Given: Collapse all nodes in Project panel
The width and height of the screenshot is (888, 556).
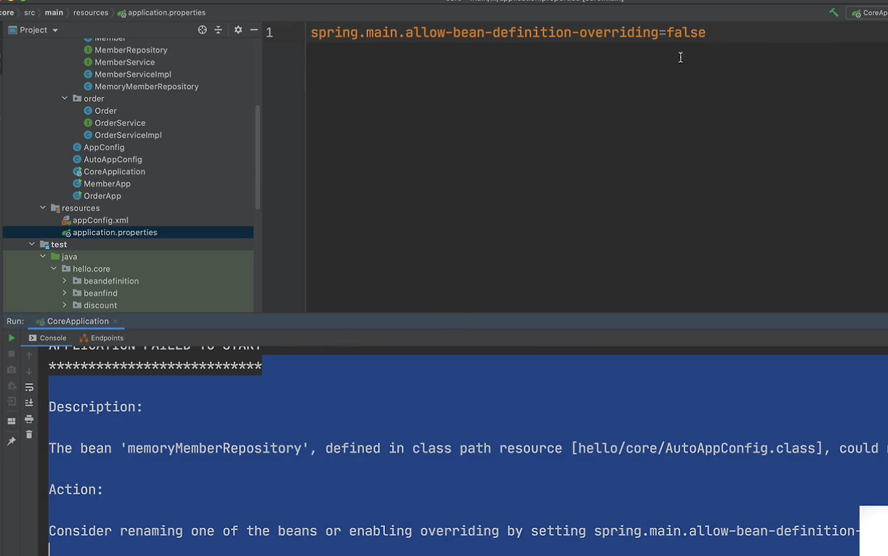Looking at the screenshot, I should click(218, 30).
